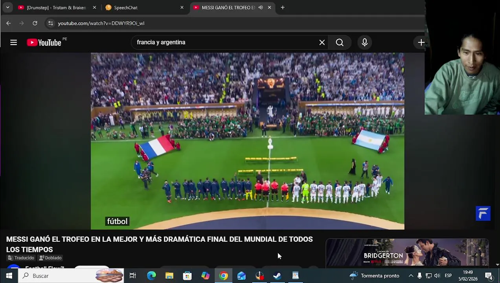Open the tab search dropdown arrow
The image size is (500, 283).
[7, 7]
